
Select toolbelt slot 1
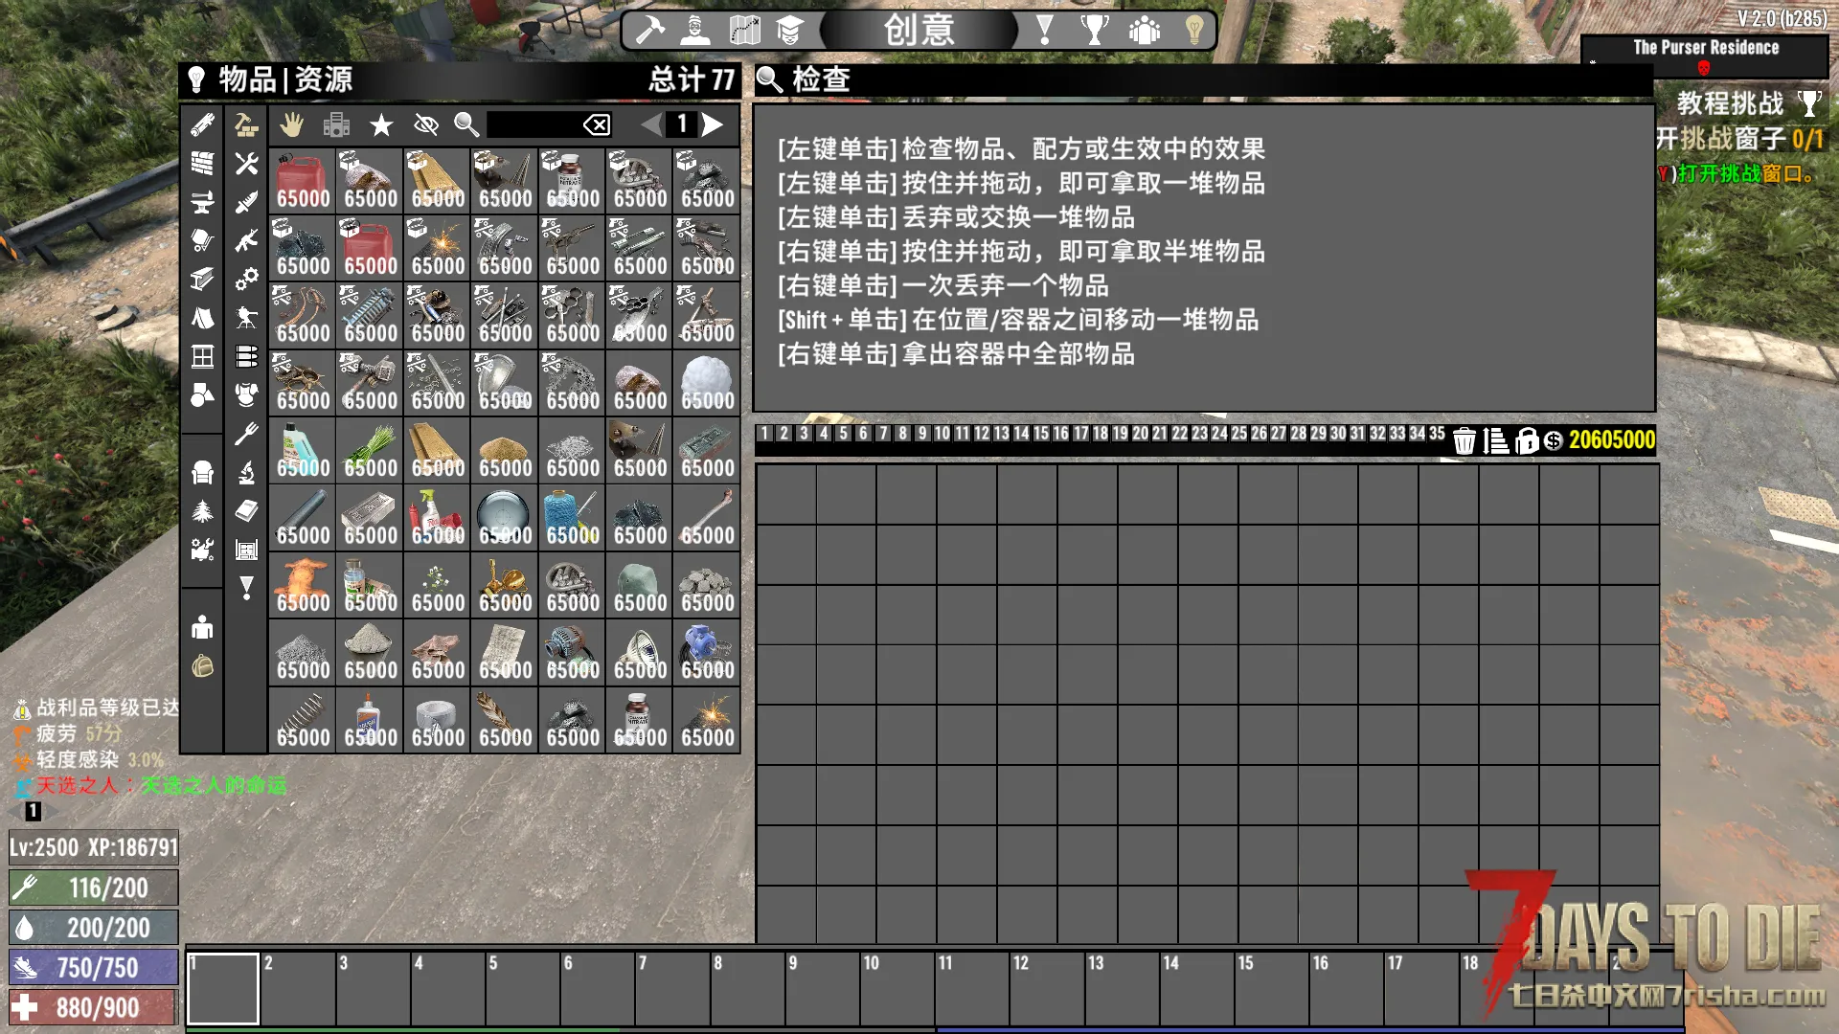coord(222,988)
